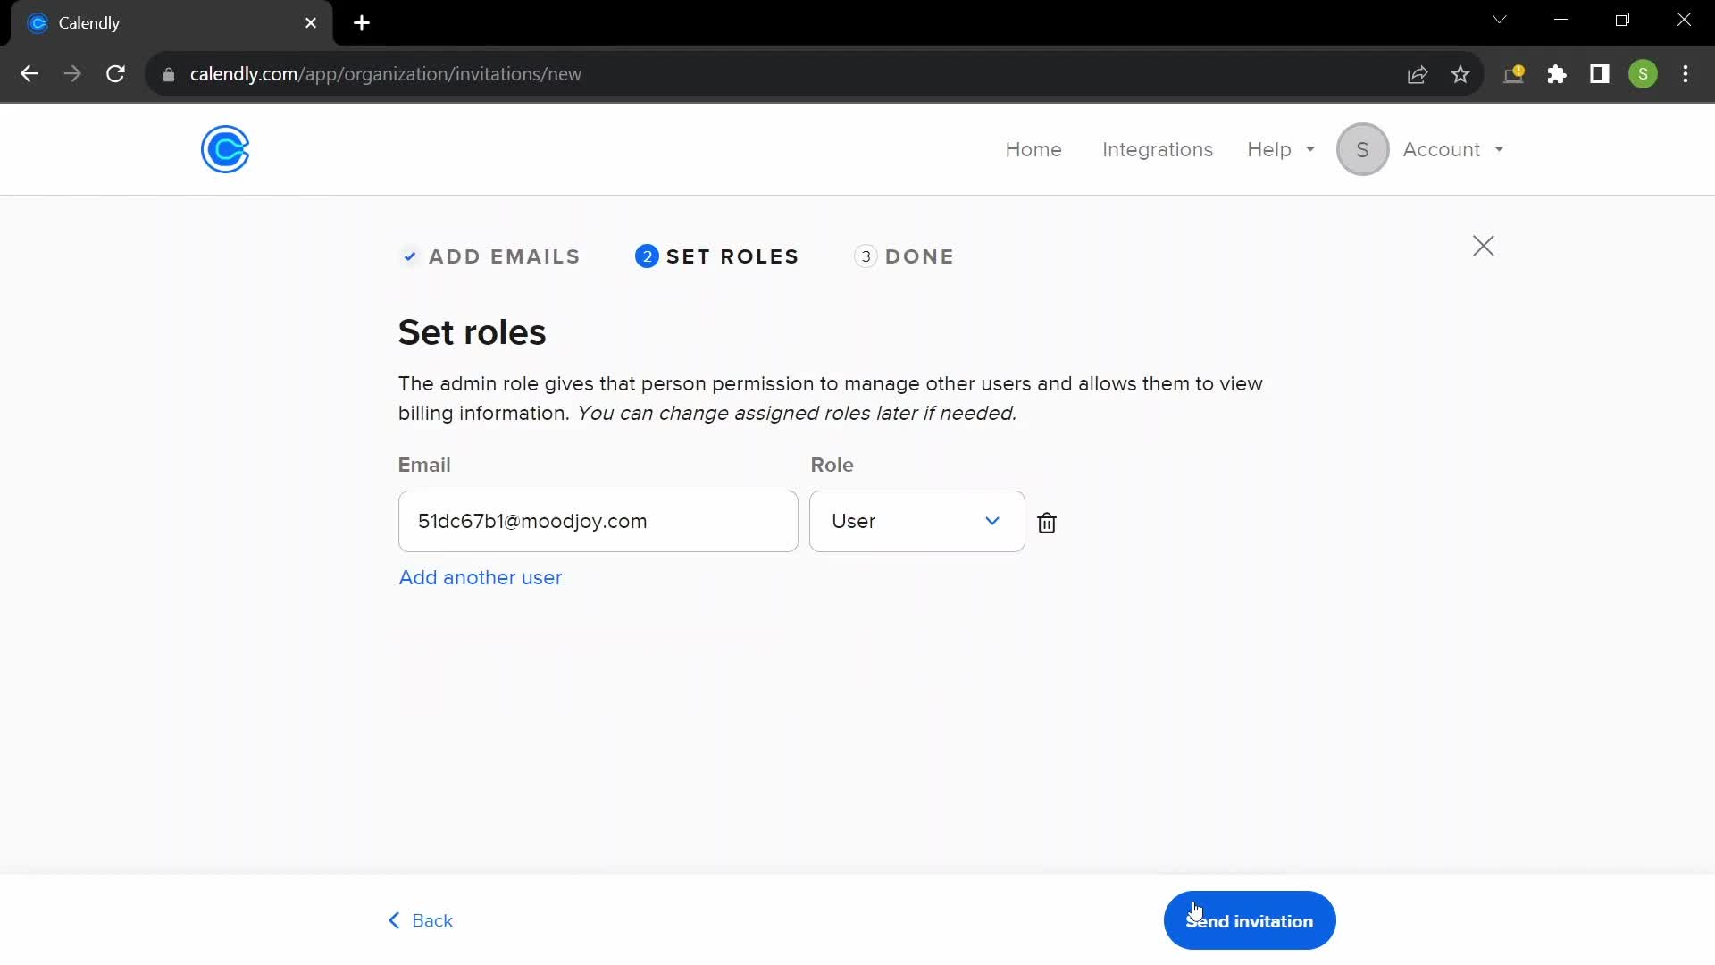Click the back arrow icon on Back button

coord(393,920)
